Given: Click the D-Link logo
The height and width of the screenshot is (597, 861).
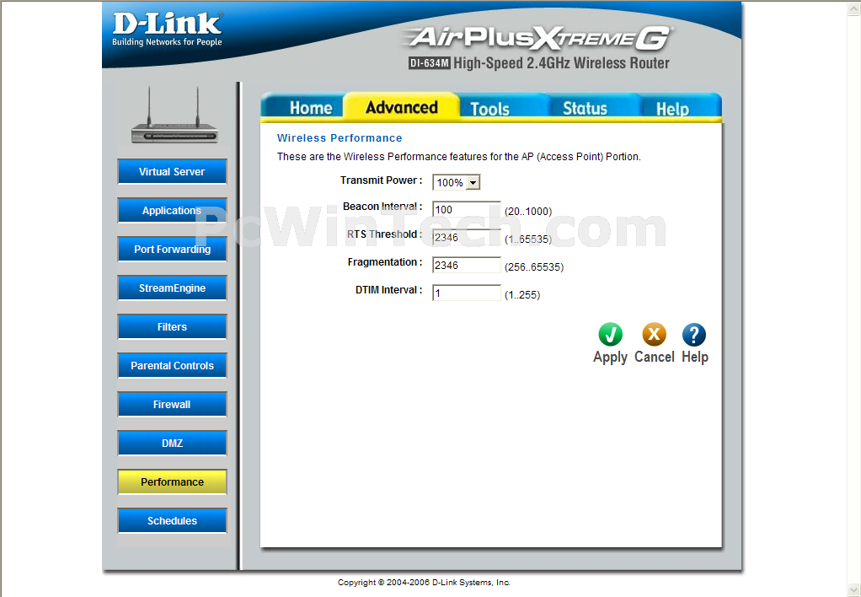Looking at the screenshot, I should coord(167,30).
